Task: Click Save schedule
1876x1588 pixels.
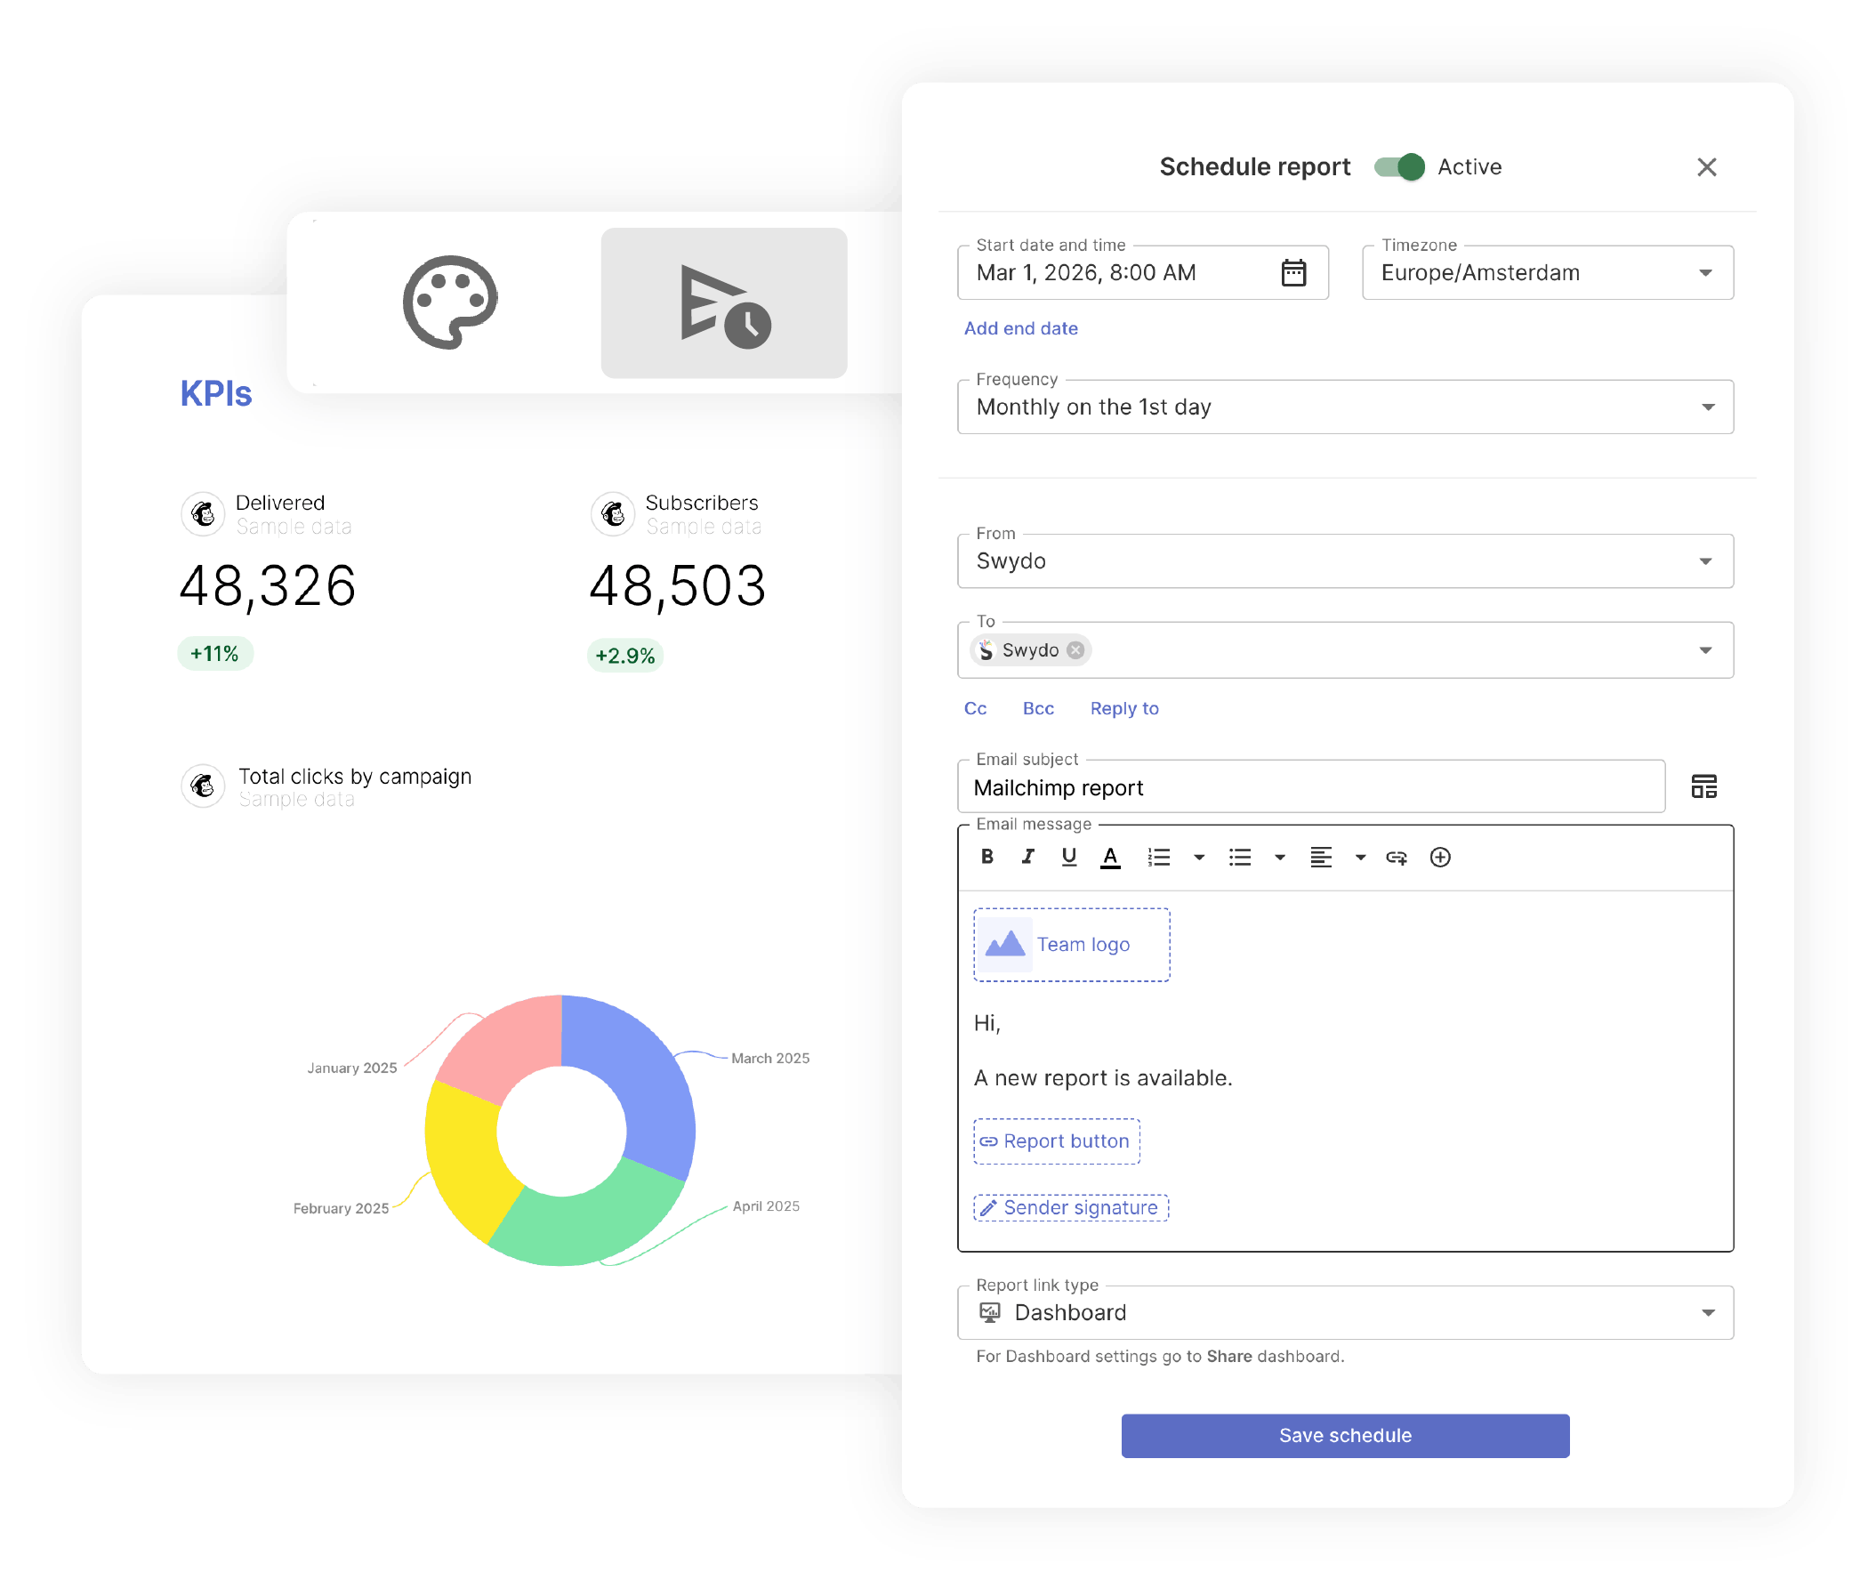Action: tap(1344, 1435)
